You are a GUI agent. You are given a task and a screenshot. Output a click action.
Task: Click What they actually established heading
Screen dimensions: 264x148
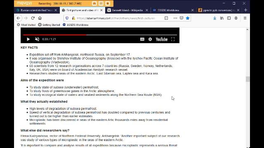coord(44,102)
